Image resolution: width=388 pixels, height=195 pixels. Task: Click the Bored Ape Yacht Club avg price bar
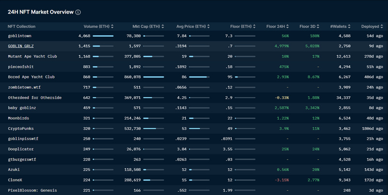[x=199, y=77]
